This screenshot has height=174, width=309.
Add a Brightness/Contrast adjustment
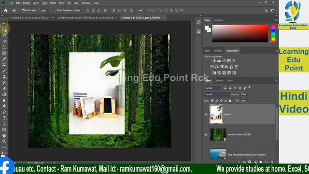214,61
